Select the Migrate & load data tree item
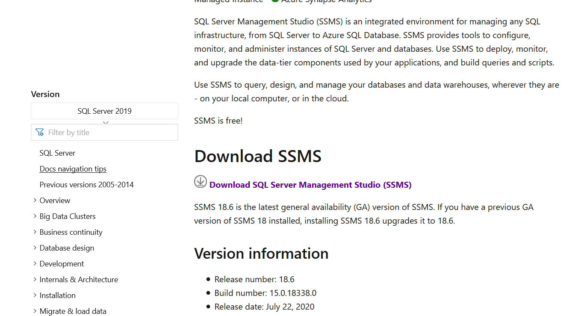The width and height of the screenshot is (581, 316). [73, 311]
